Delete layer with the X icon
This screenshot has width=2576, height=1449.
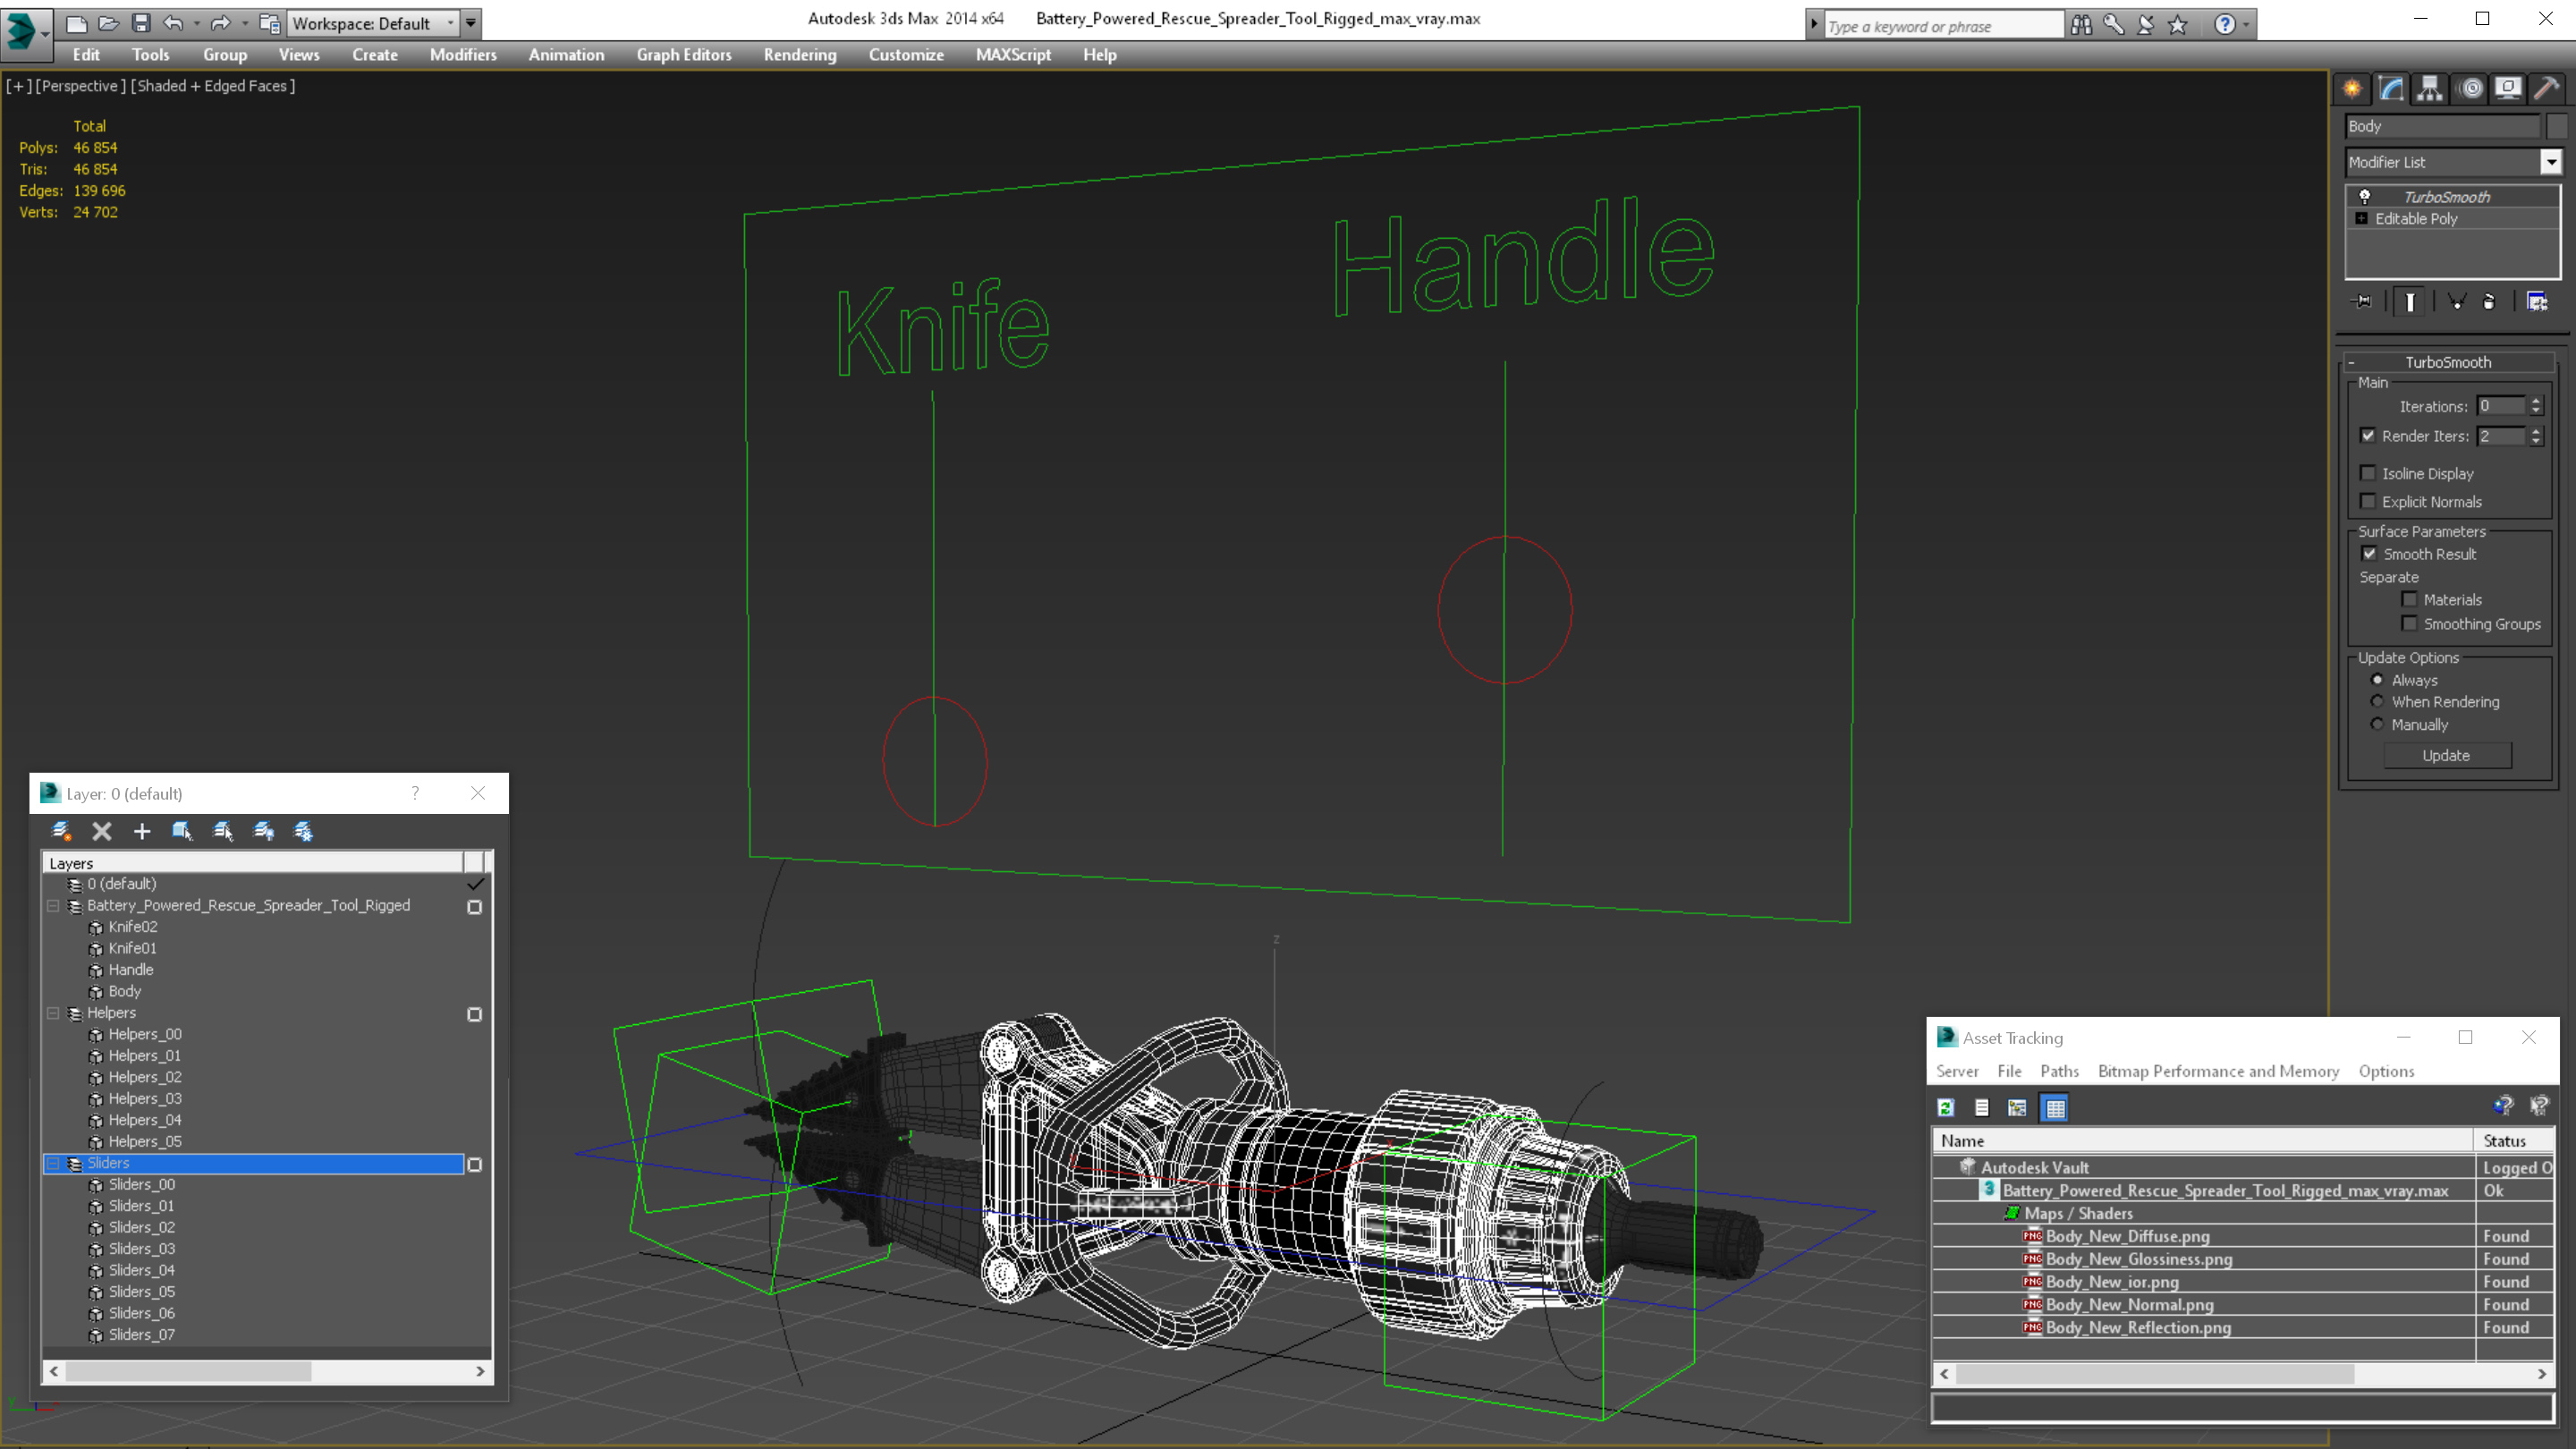[x=102, y=831]
